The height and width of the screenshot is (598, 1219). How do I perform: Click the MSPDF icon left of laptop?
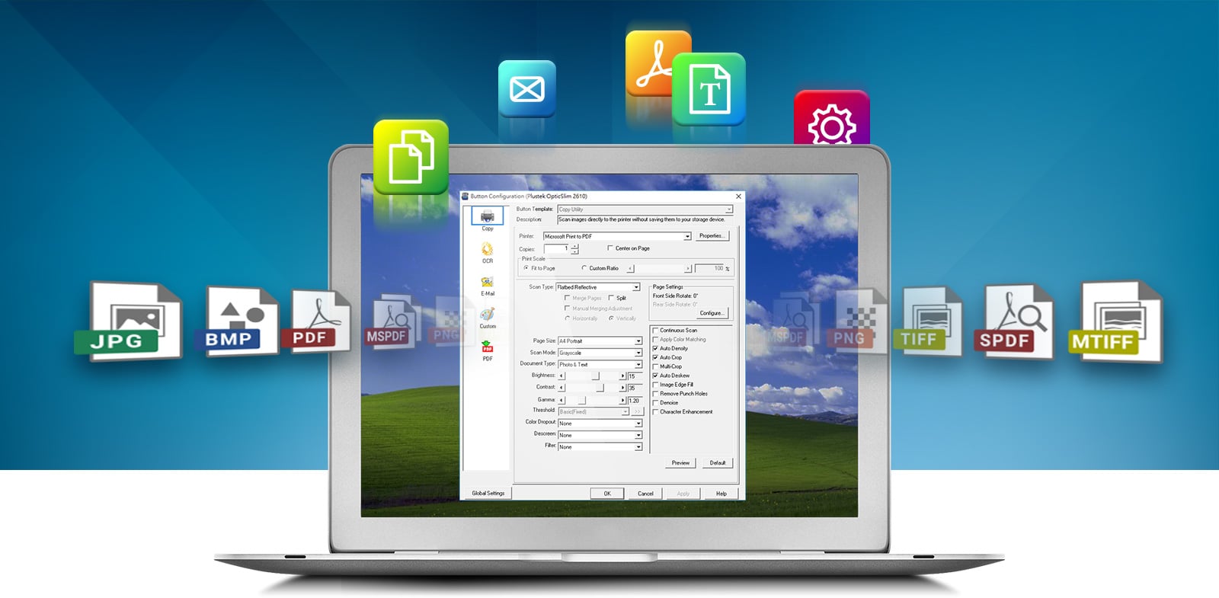391,321
